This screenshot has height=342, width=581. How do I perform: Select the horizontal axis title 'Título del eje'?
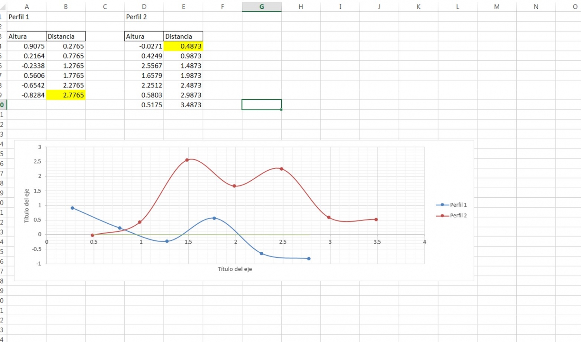[x=235, y=269]
